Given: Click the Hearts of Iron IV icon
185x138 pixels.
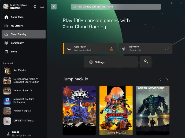Looking at the screenshot, I should pyautogui.click(x=7, y=91).
